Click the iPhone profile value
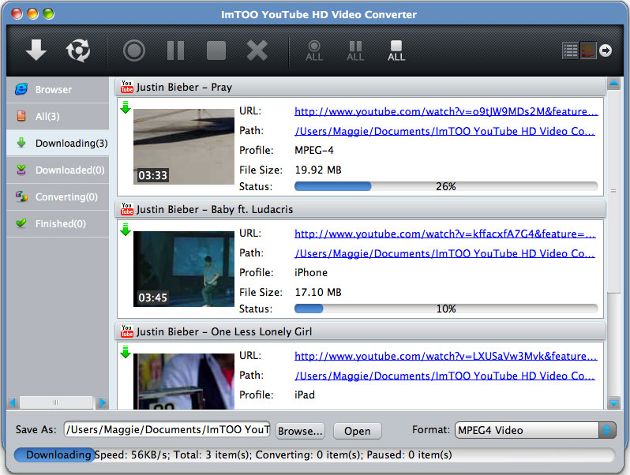 311,273
